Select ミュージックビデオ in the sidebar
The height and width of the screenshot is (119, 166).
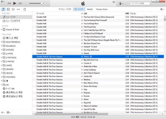[16, 21]
